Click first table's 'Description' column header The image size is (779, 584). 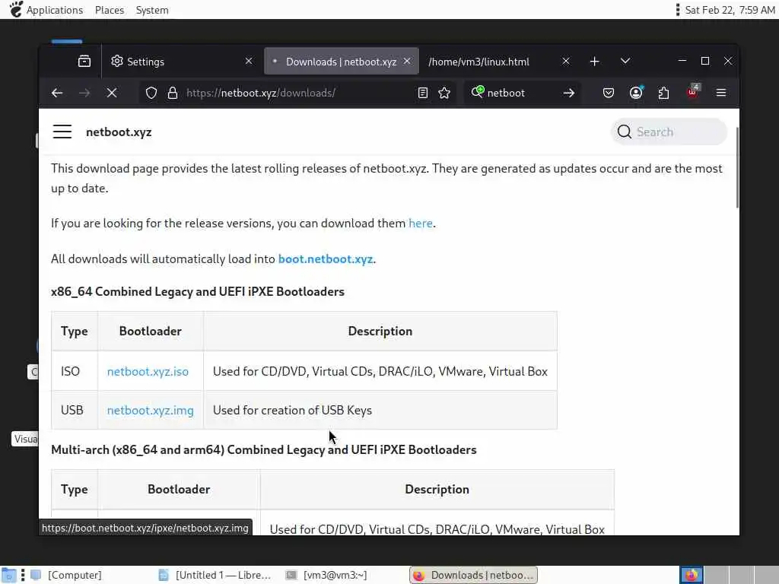point(380,332)
